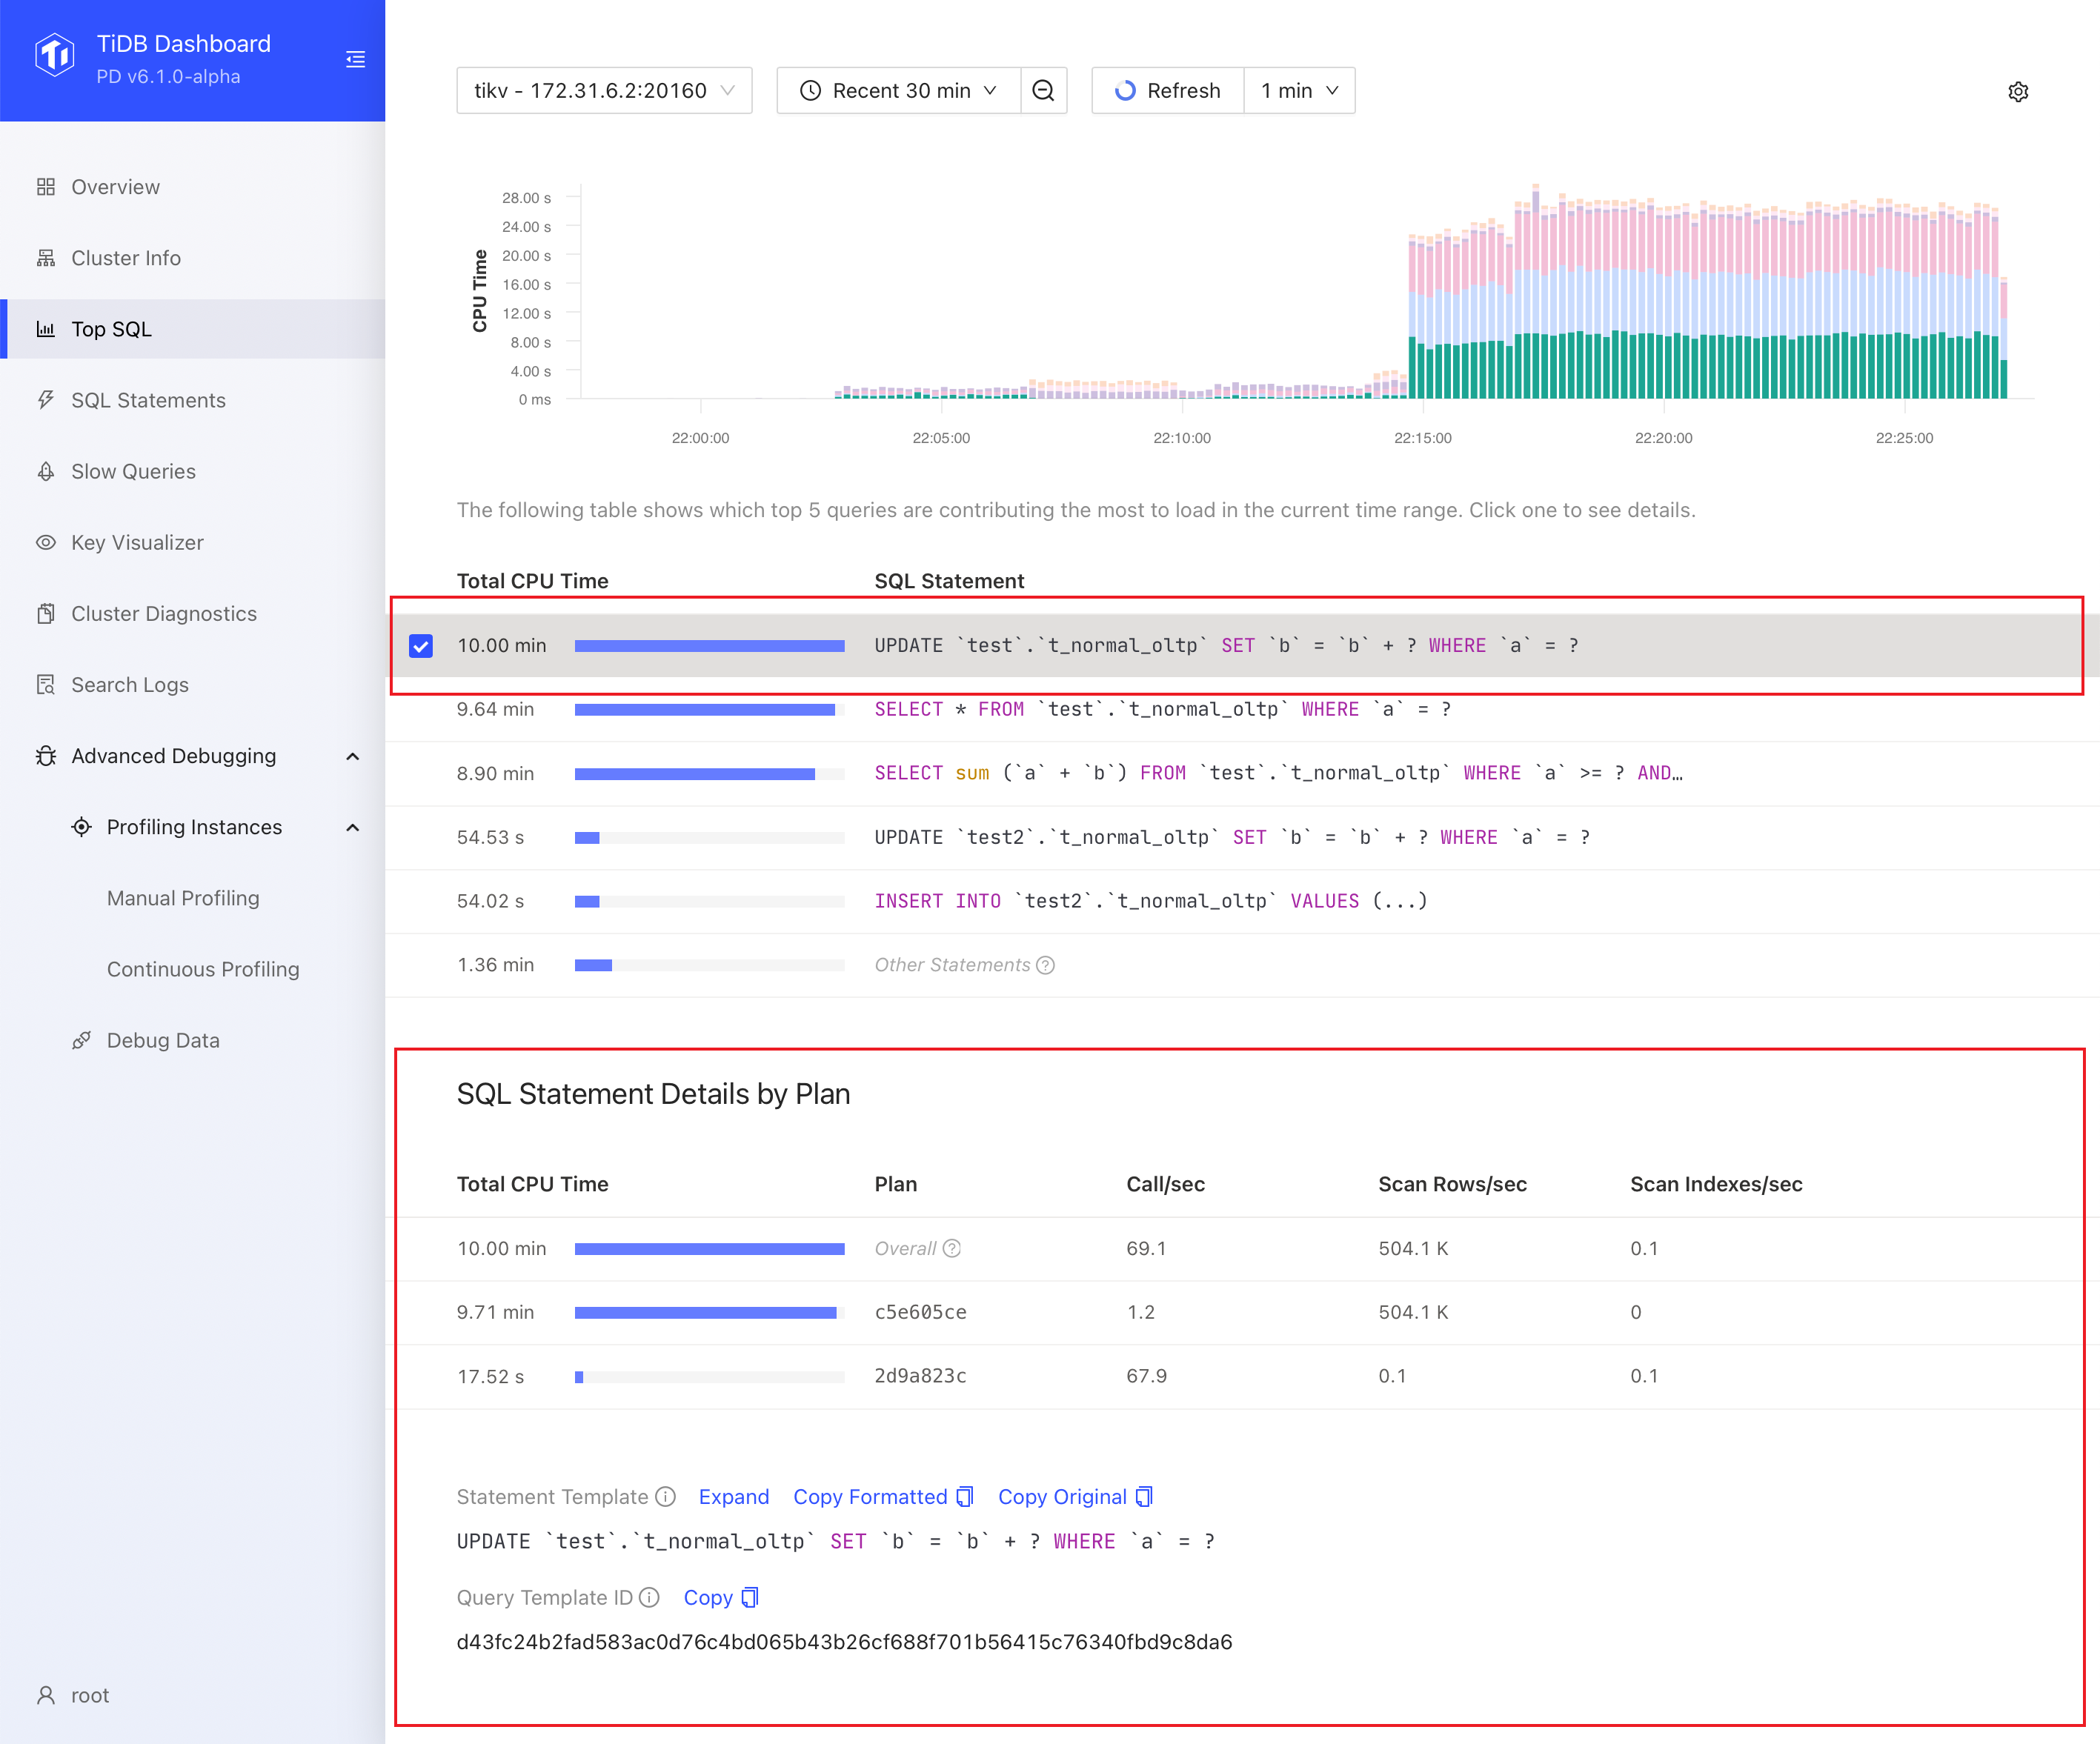The height and width of the screenshot is (1744, 2100).
Task: Uncheck the selected UPDATE statement checkbox
Action: pos(421,646)
